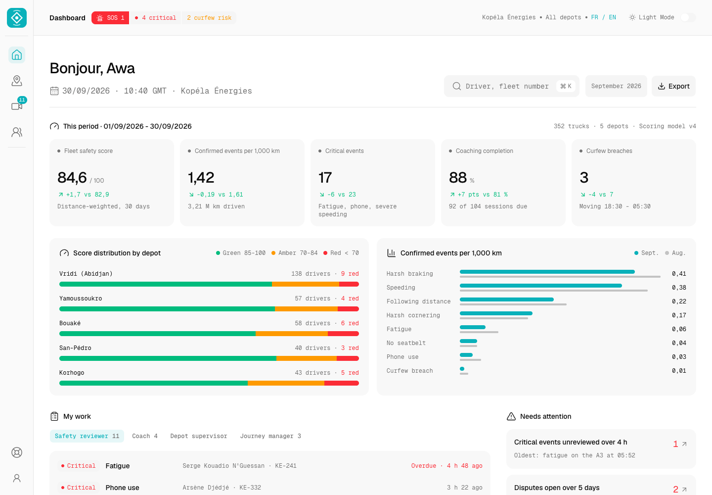Viewport: 712px width, 495px height.
Task: Click the SOS 1 alert badge
Action: [110, 18]
